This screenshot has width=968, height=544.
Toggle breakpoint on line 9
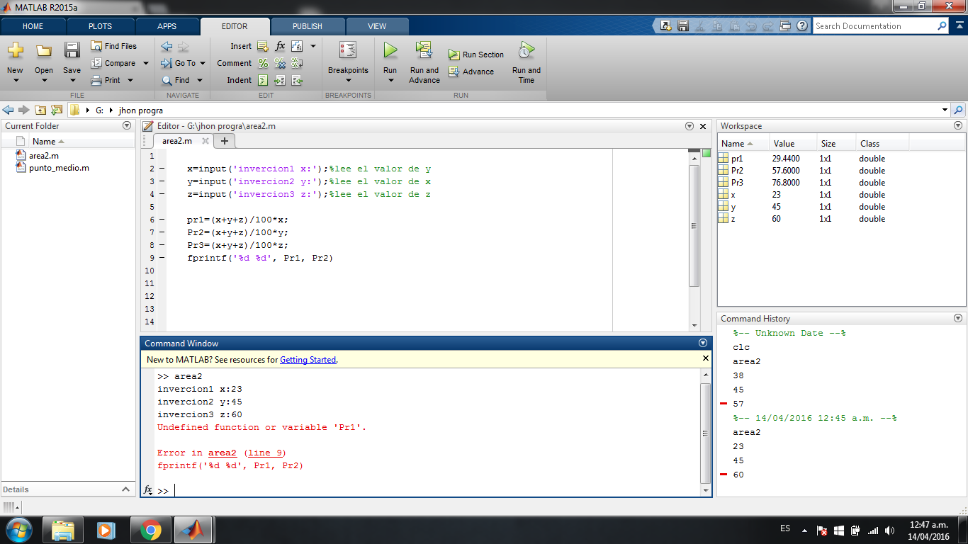[x=162, y=258]
